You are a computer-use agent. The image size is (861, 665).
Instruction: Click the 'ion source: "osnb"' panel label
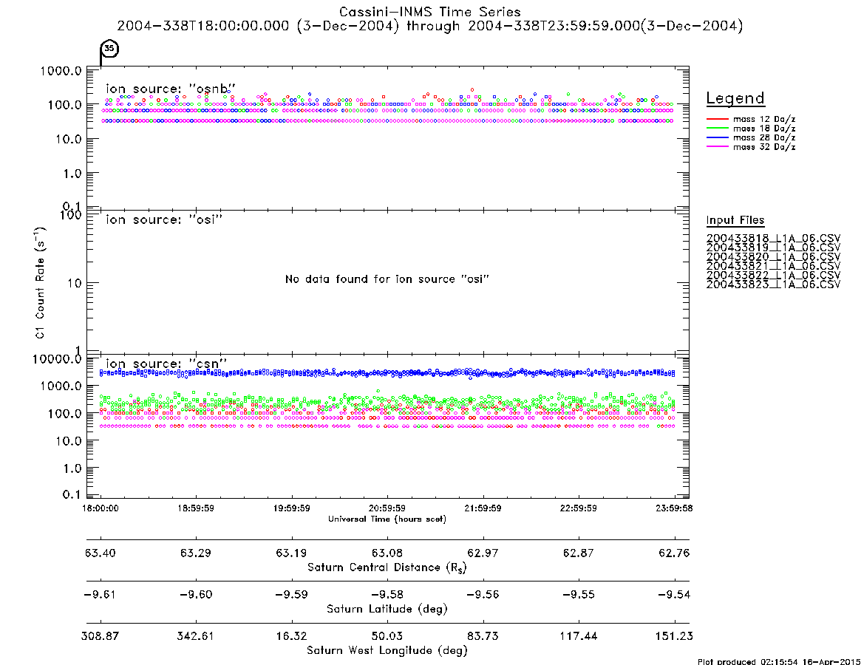pyautogui.click(x=171, y=89)
